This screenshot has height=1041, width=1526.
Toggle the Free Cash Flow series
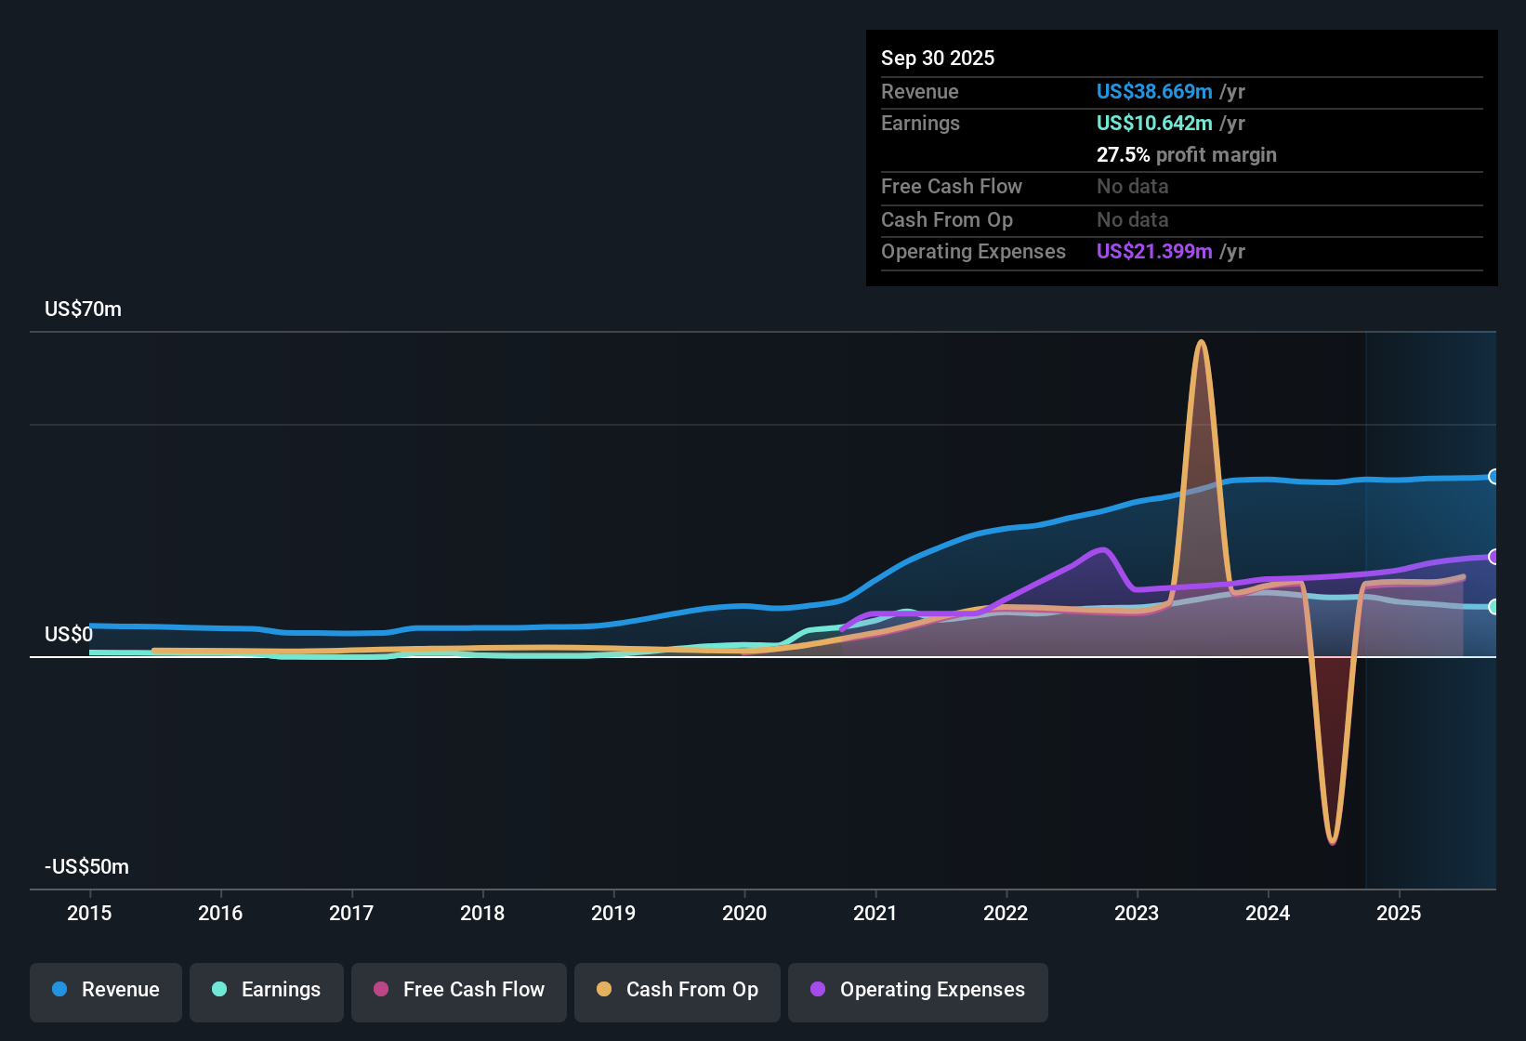(459, 992)
